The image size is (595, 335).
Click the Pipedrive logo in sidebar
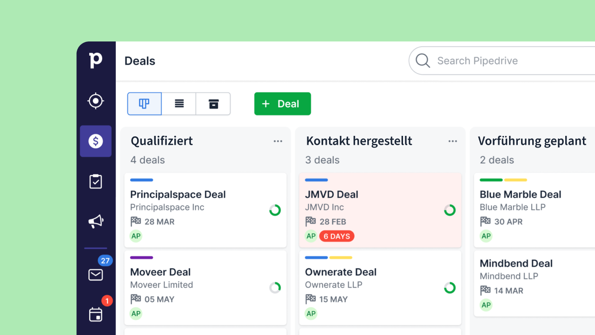pyautogui.click(x=96, y=60)
